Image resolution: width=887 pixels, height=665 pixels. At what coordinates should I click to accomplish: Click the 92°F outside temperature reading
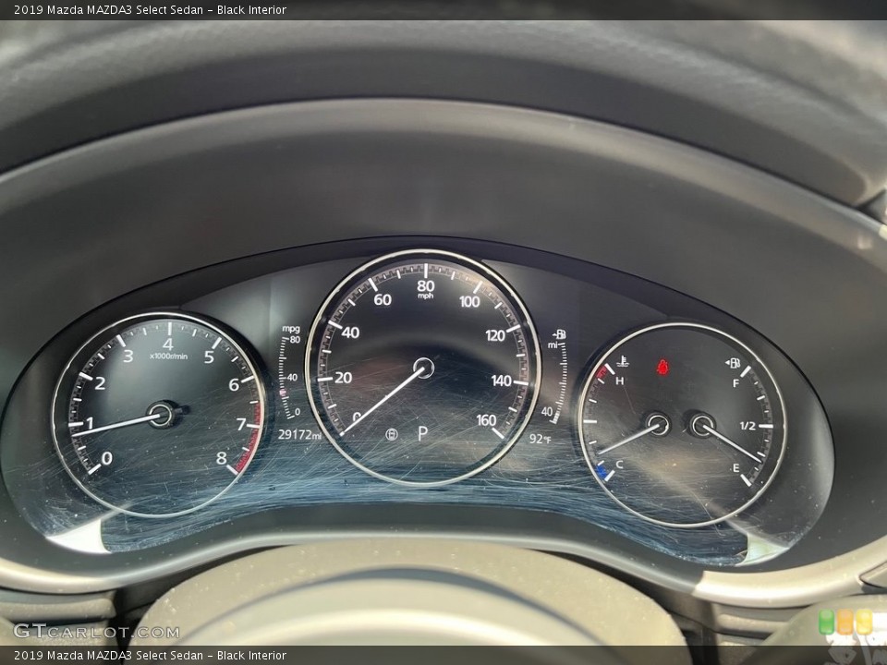tap(540, 438)
